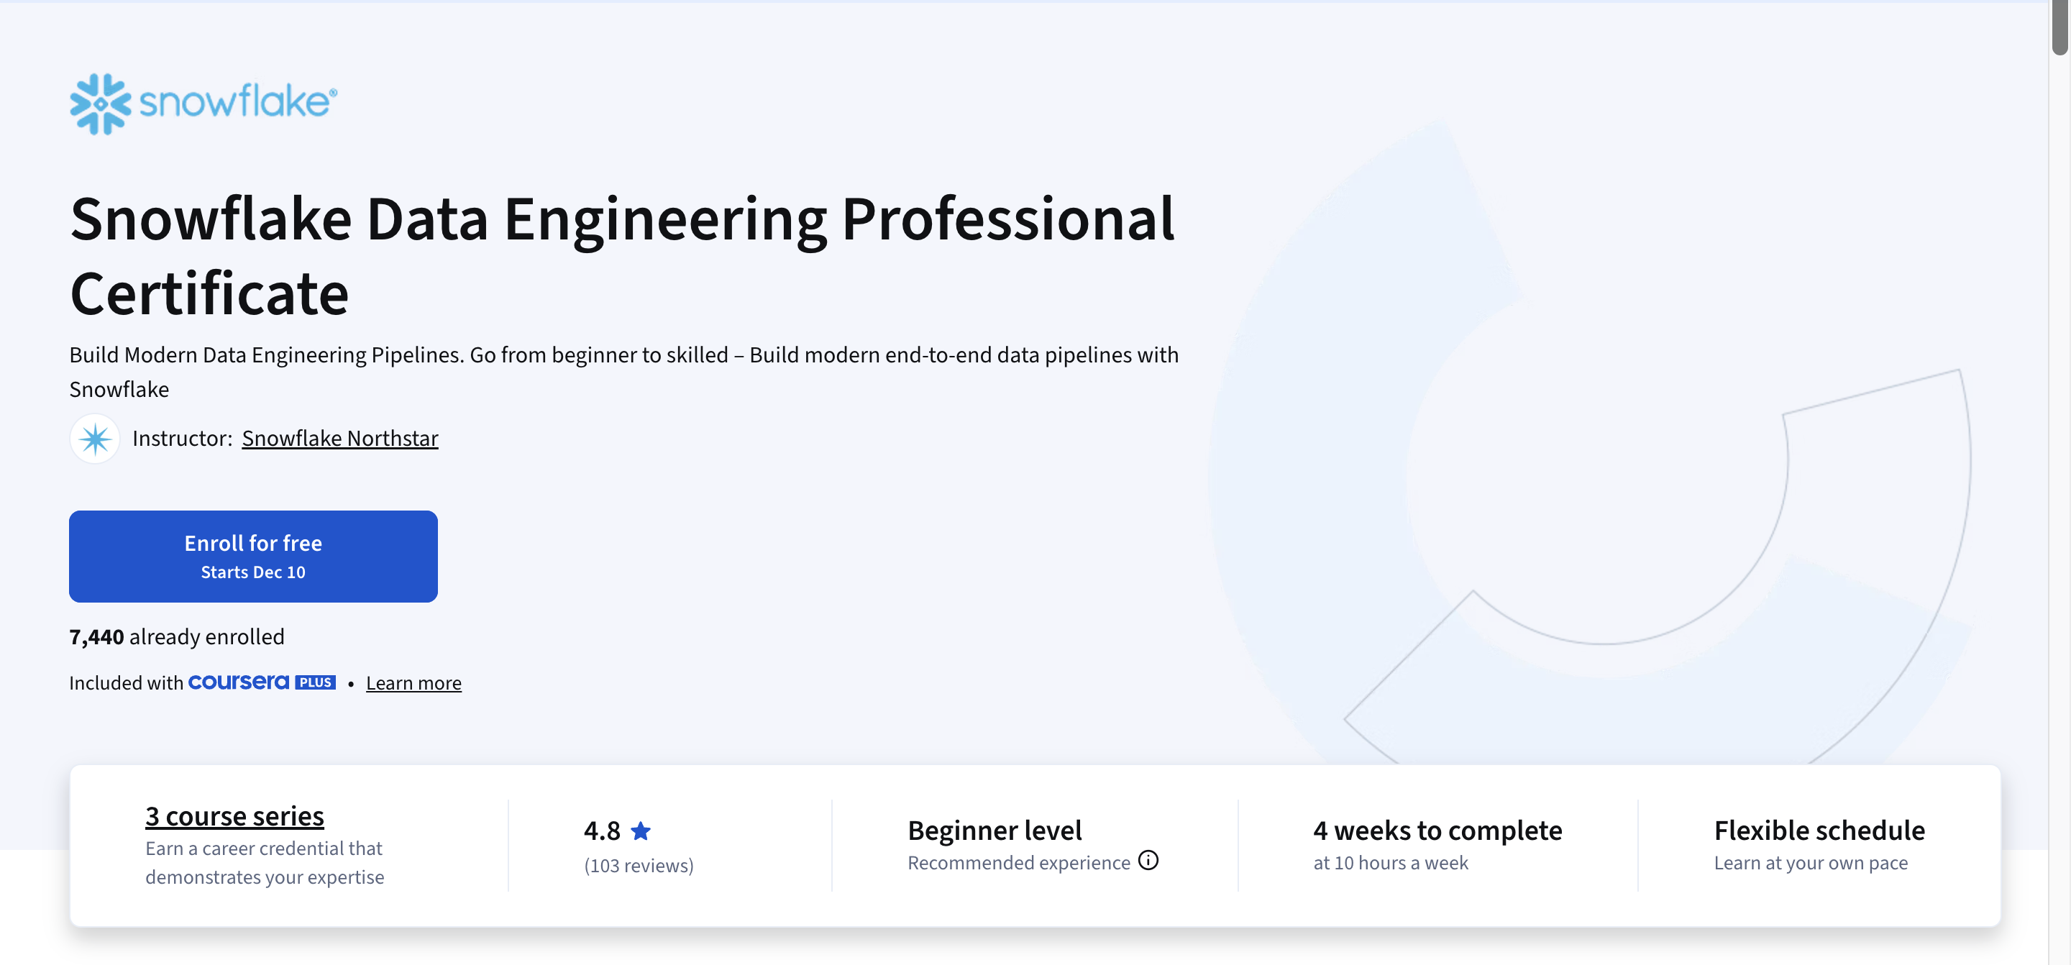Click the 4 weeks to complete section

[1437, 831]
